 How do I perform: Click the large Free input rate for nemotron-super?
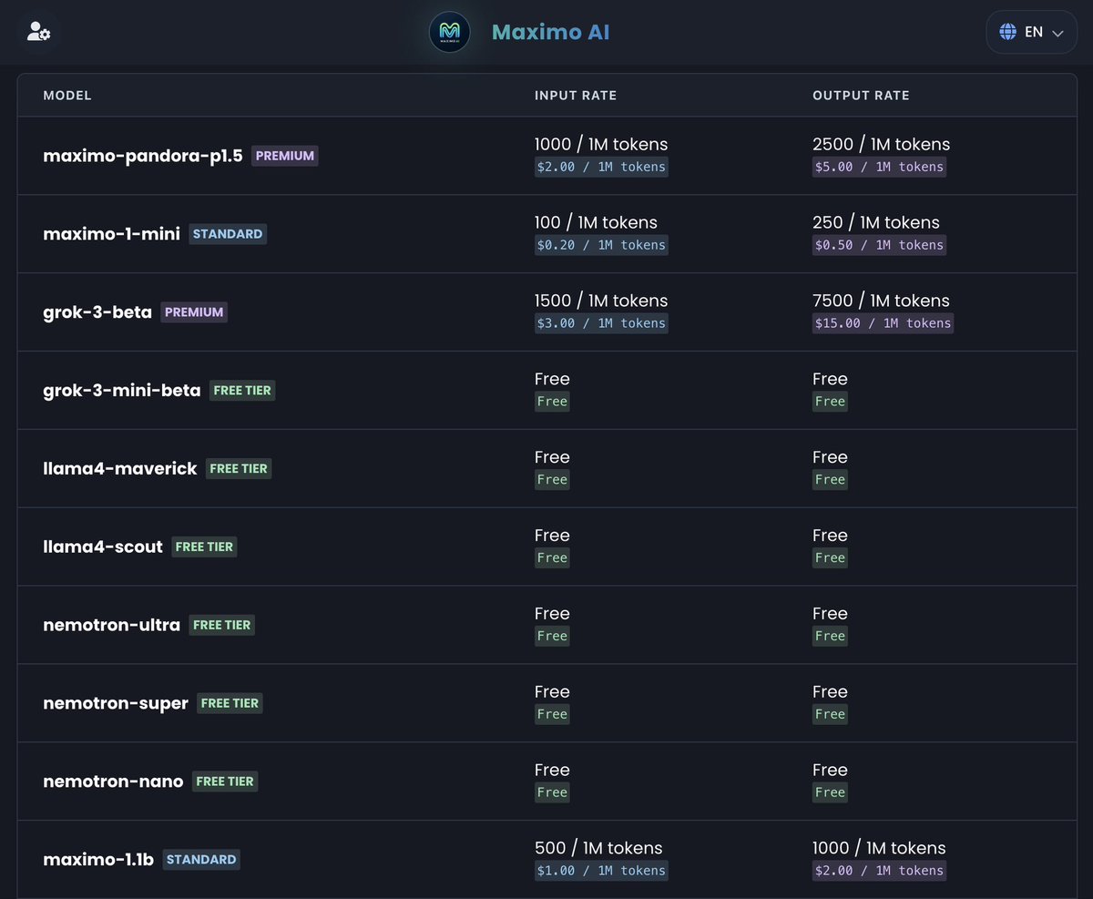tap(552, 691)
